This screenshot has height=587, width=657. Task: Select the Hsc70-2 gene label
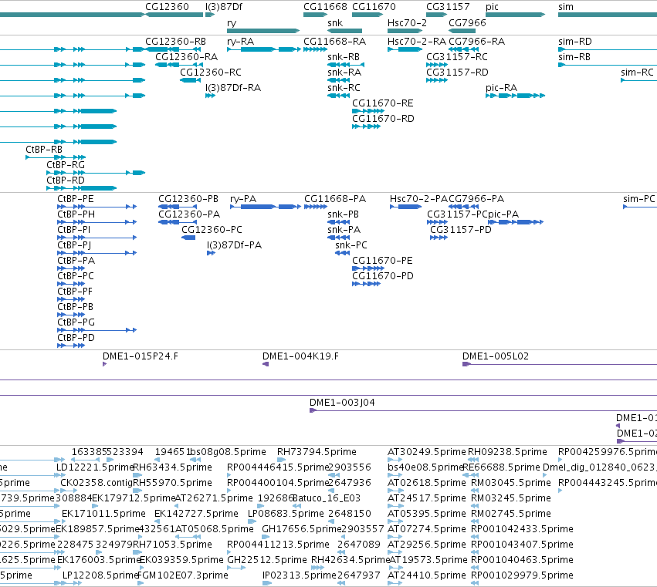pyautogui.click(x=407, y=23)
